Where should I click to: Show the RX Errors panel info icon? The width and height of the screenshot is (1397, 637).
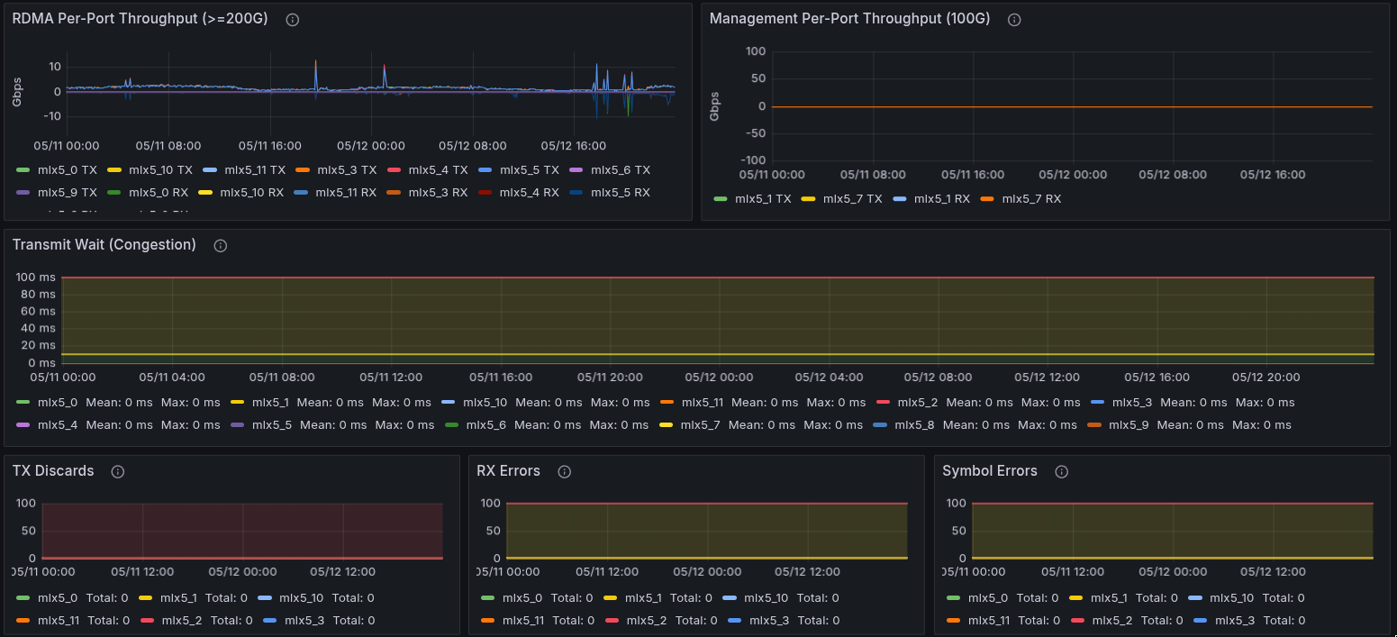pyautogui.click(x=565, y=472)
